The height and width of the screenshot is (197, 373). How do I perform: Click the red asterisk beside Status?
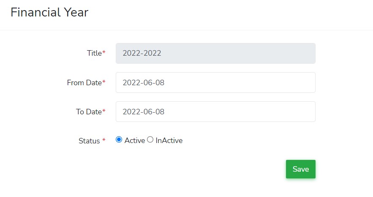click(x=104, y=140)
